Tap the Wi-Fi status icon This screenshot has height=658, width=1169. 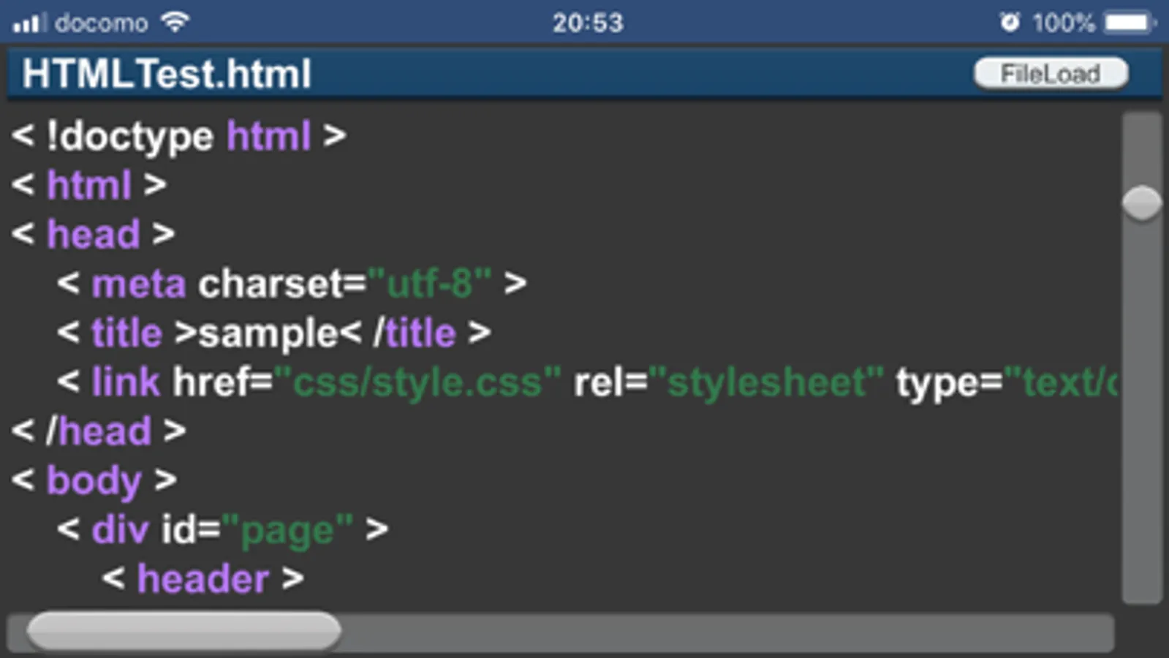[x=175, y=23]
